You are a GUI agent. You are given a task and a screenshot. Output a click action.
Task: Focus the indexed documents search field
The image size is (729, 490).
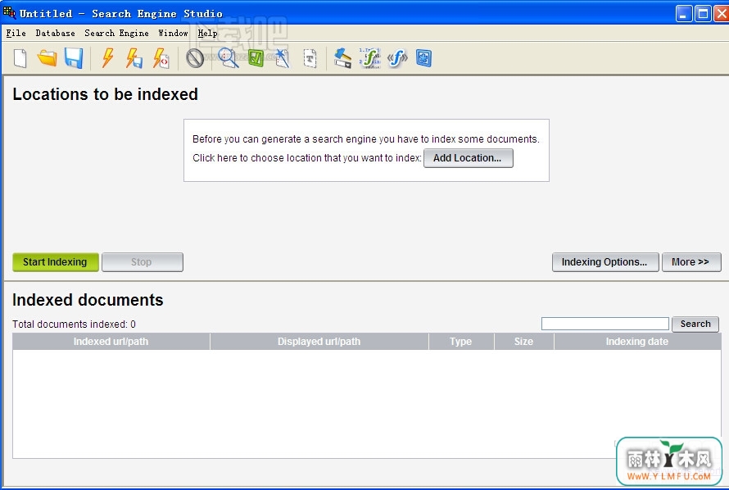pyautogui.click(x=604, y=324)
